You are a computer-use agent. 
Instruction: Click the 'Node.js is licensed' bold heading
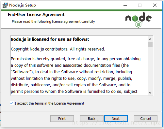(x=50, y=39)
